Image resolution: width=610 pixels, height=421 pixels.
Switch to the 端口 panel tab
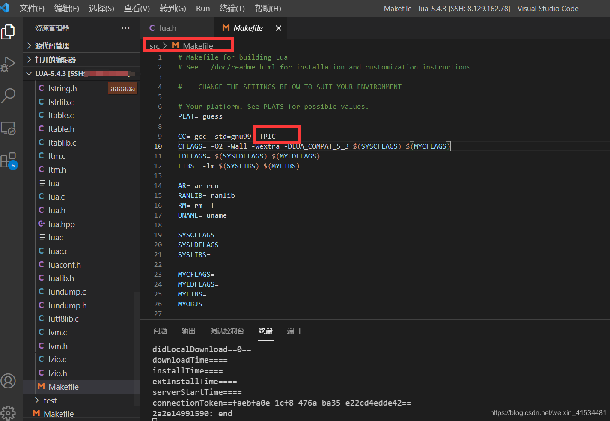(x=294, y=331)
